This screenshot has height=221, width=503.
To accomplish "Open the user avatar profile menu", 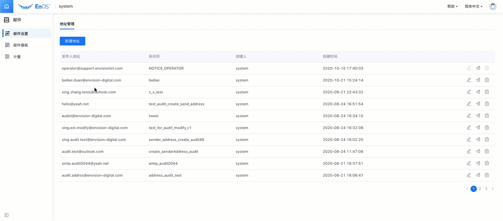I will tap(493, 6).
